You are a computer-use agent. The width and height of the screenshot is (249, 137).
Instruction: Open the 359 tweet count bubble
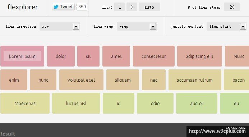[82, 7]
